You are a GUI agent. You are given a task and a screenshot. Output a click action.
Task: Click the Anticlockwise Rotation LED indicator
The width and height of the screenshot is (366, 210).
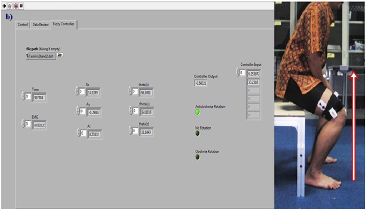tap(197, 112)
